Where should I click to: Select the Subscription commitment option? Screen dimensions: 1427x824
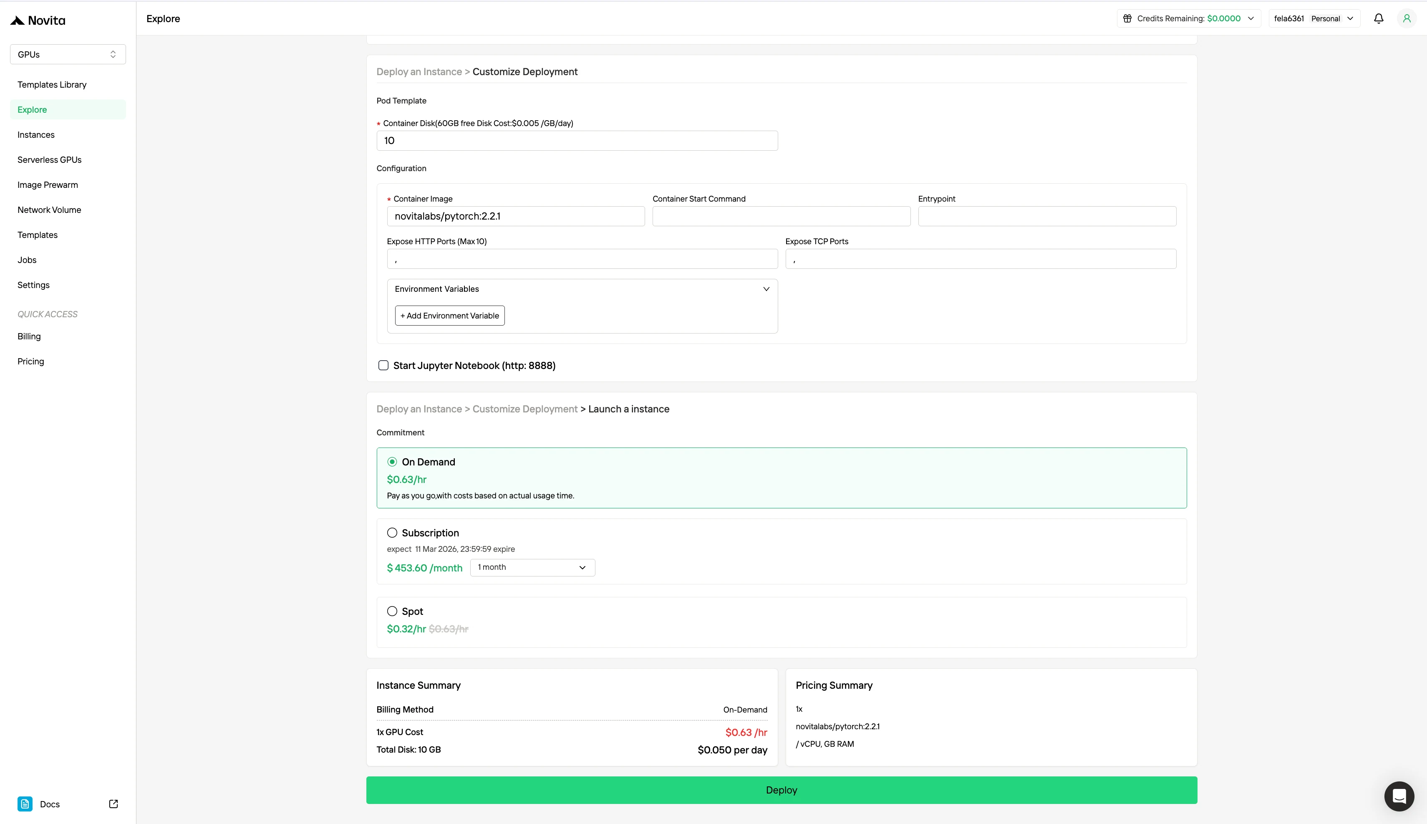point(392,533)
